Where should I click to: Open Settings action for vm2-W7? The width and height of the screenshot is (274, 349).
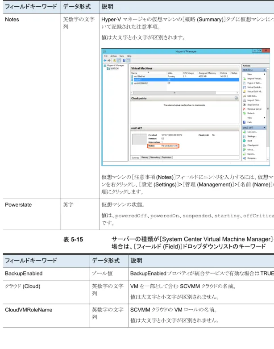click(x=250, y=137)
